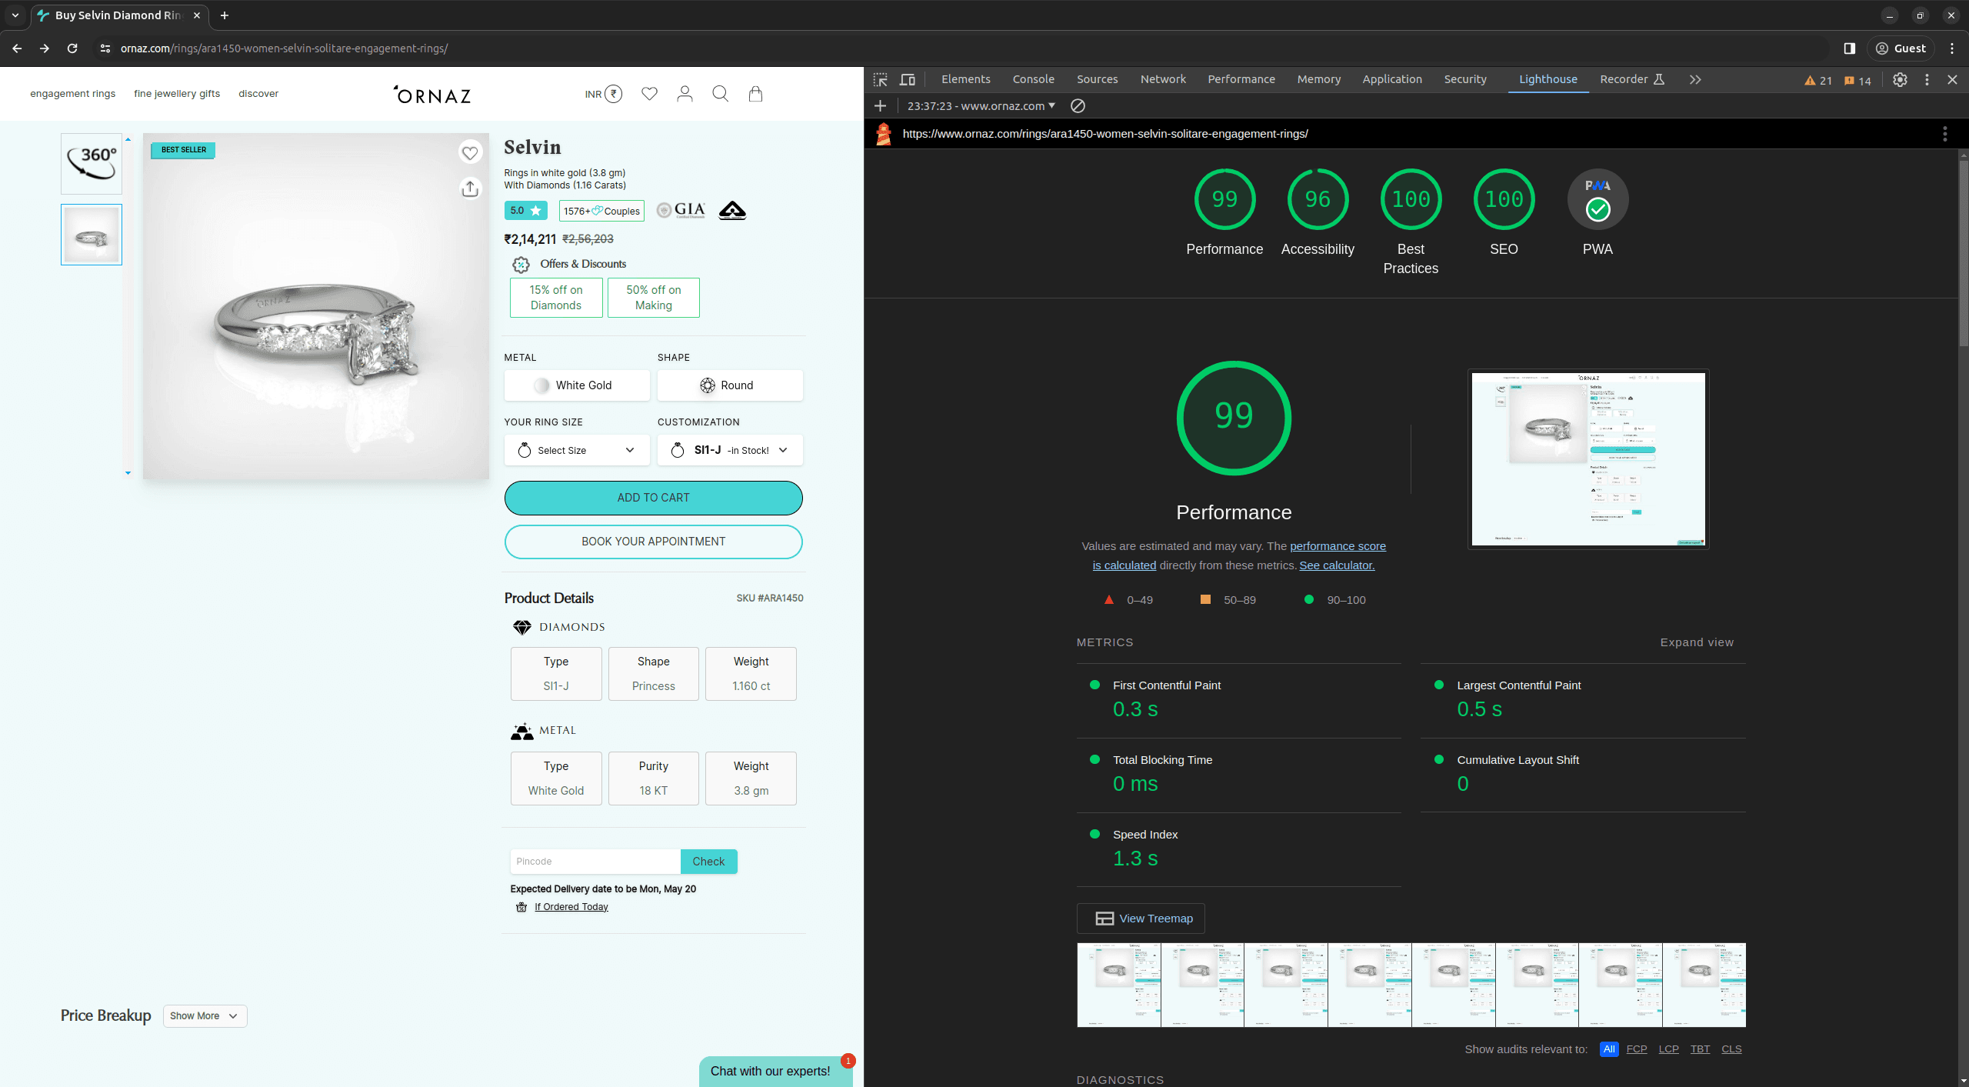Start a new Lighthouse report plus icon
1969x1087 pixels.
tap(881, 106)
